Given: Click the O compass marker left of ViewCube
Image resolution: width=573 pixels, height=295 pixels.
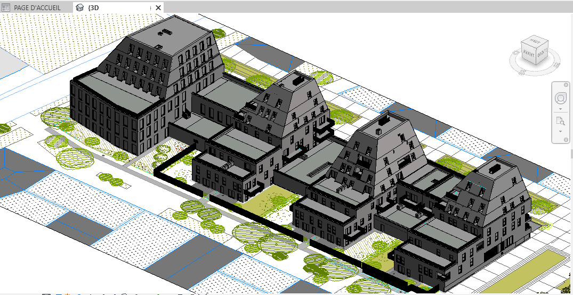Looking at the screenshot, I should coord(514,52).
